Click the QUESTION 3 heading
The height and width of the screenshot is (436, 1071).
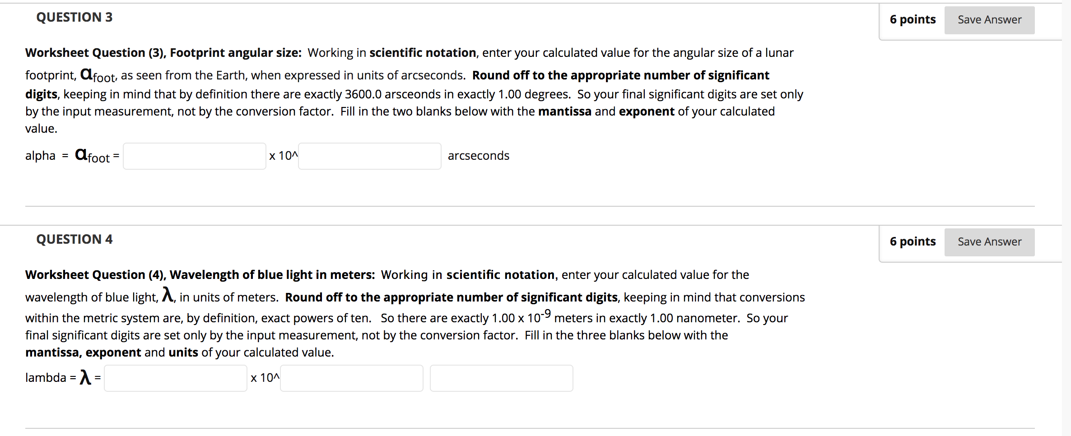pos(75,17)
